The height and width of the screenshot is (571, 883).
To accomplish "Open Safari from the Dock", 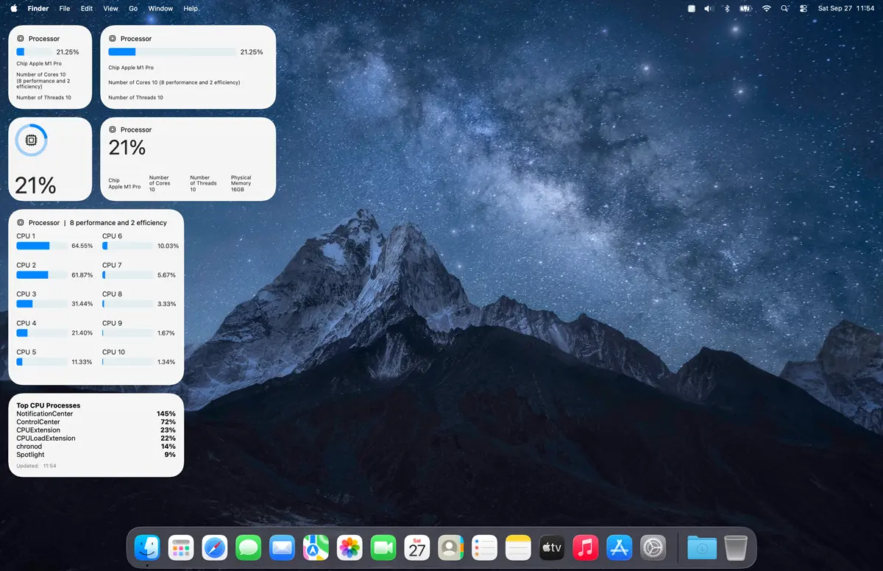I will pos(215,547).
